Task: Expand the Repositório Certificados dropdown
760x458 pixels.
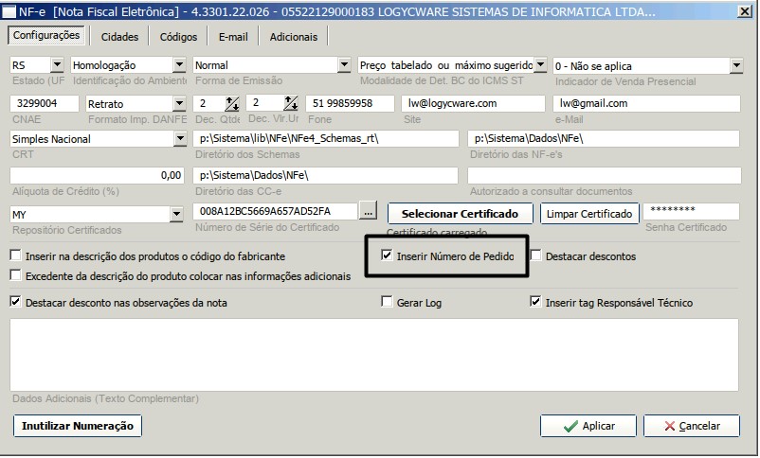Action: click(x=175, y=215)
